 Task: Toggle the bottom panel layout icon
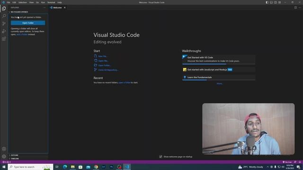[x=271, y=2]
